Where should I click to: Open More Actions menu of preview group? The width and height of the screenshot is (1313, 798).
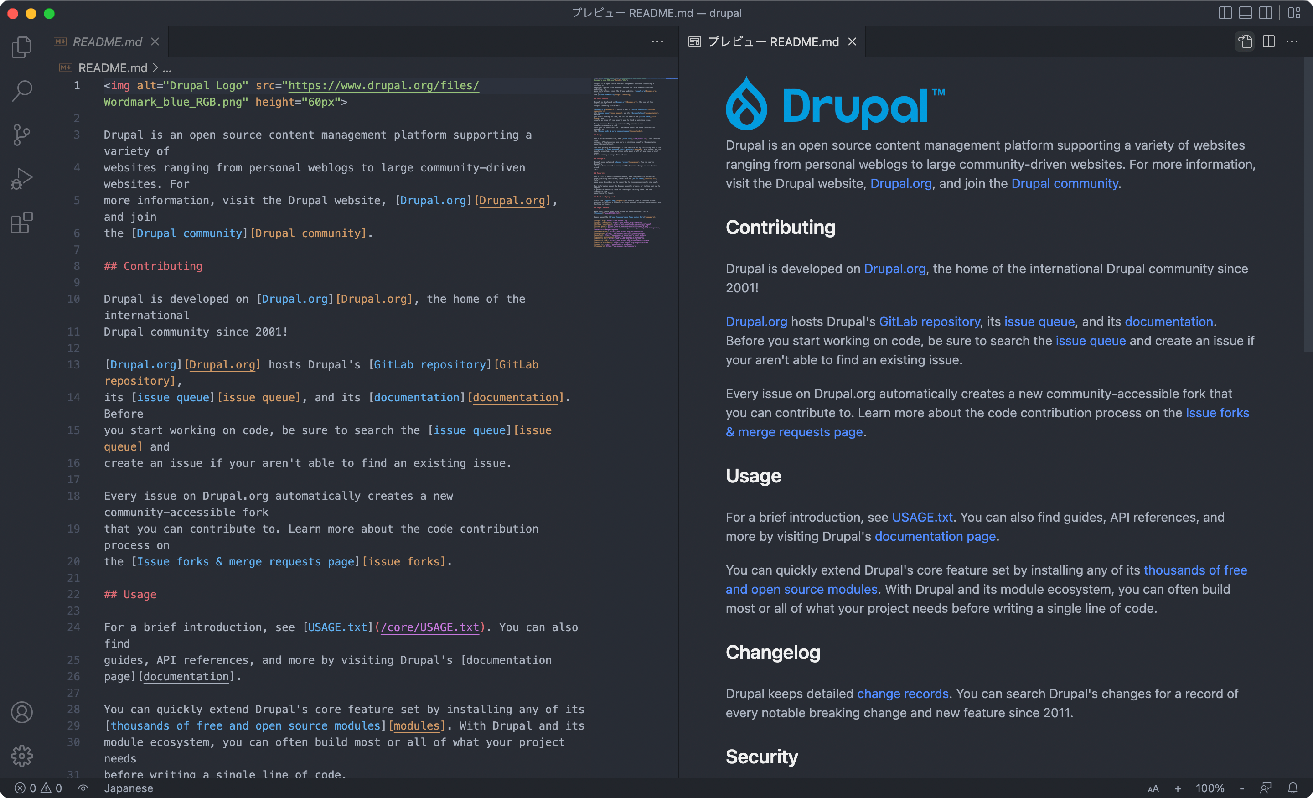1292,41
